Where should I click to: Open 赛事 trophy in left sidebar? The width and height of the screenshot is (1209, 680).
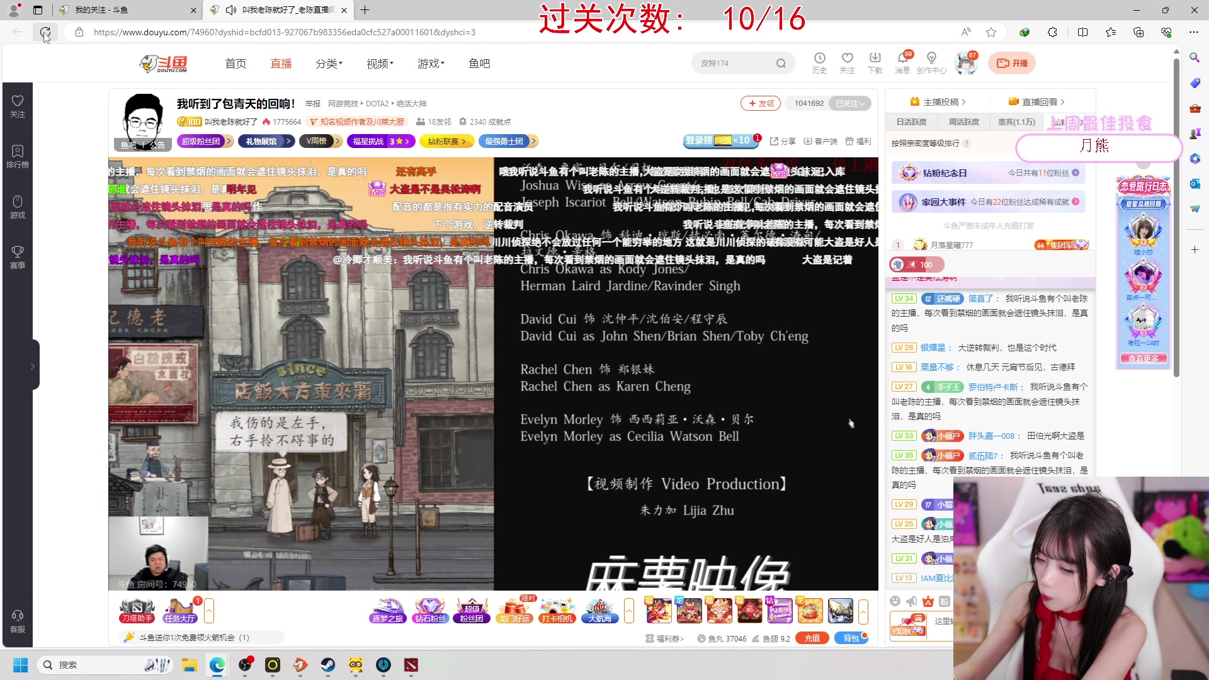coord(18,257)
